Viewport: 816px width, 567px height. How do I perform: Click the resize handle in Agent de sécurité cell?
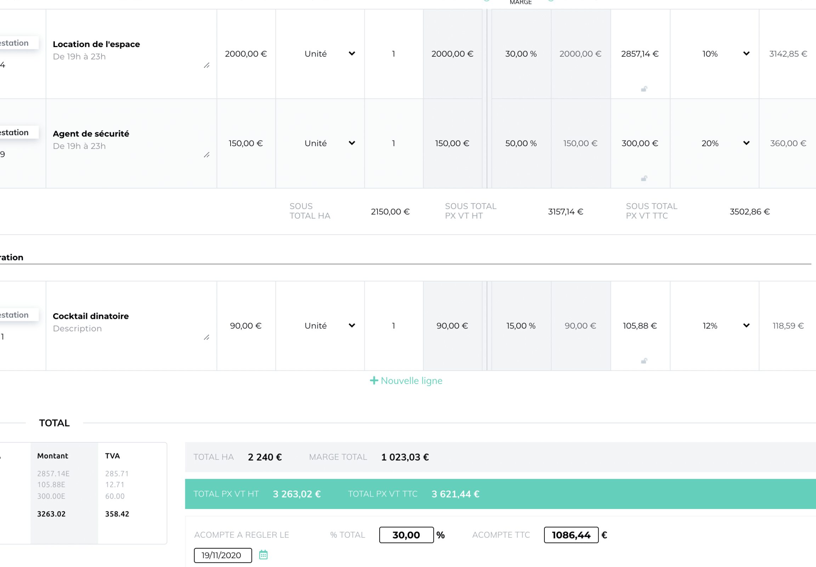pos(206,155)
